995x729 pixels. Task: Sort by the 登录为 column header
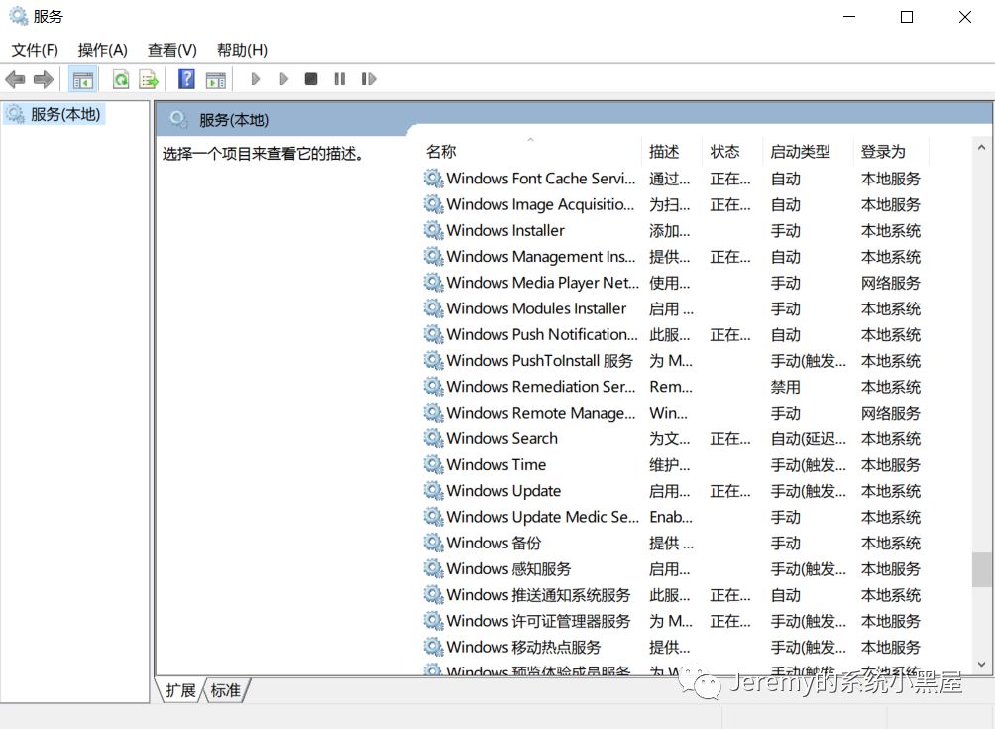890,151
